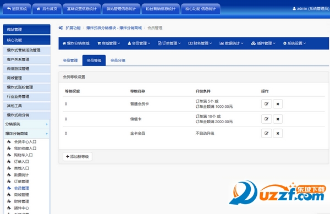Delete the 储值卡 level row
Image resolution: width=330 pixels, height=214 pixels.
(278, 119)
